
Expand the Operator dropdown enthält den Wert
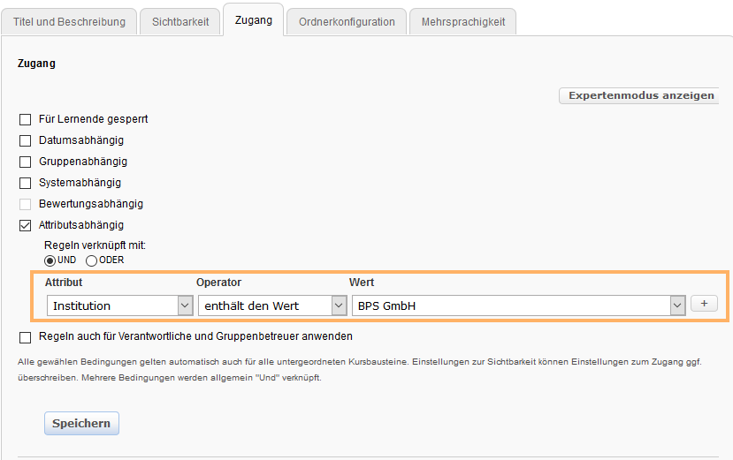pos(271,305)
